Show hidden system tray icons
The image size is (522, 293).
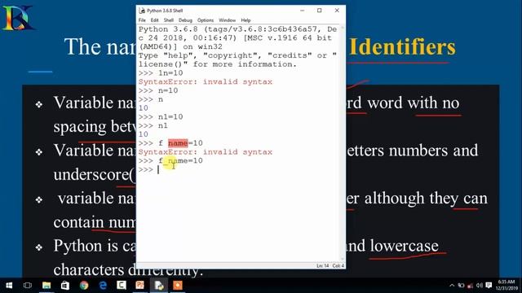(x=452, y=286)
